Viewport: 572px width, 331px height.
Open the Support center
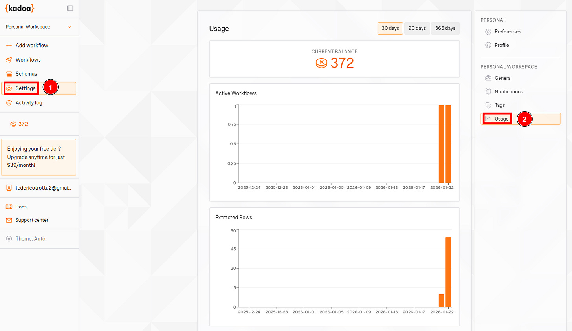coord(32,220)
